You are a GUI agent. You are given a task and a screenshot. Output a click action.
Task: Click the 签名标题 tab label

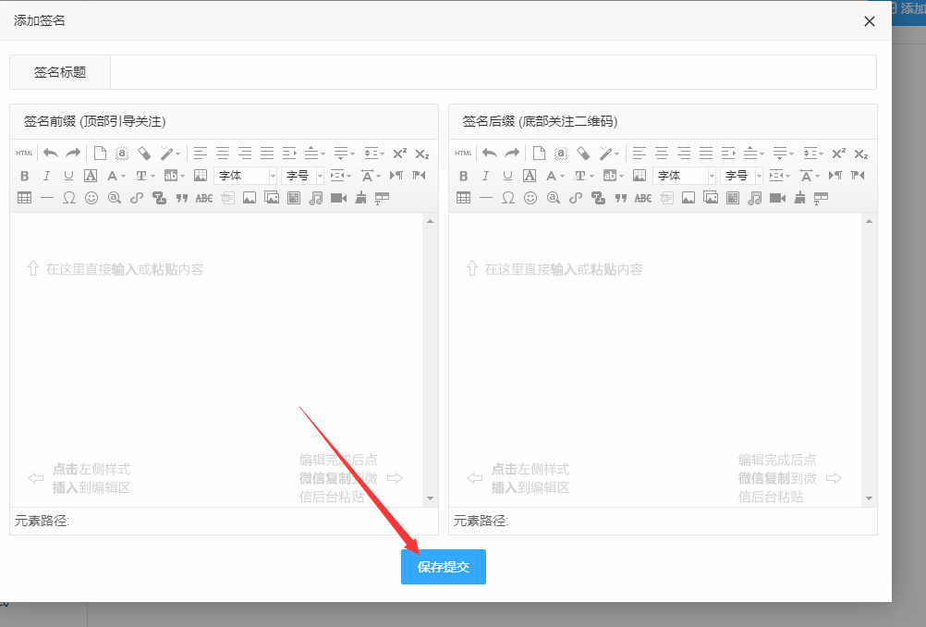59,71
